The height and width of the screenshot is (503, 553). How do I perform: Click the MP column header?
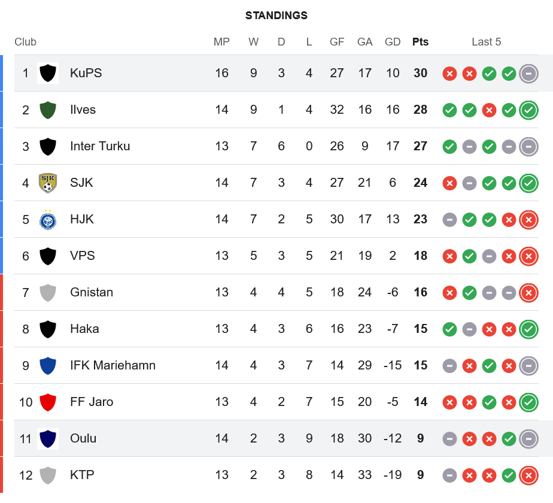[x=221, y=42]
